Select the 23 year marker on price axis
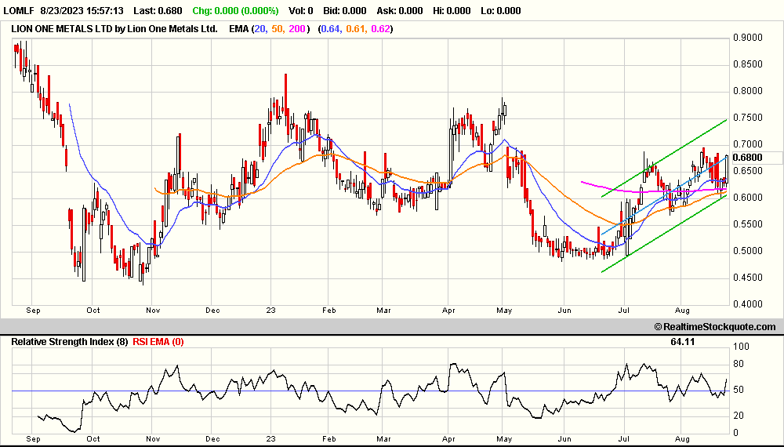 [269, 310]
